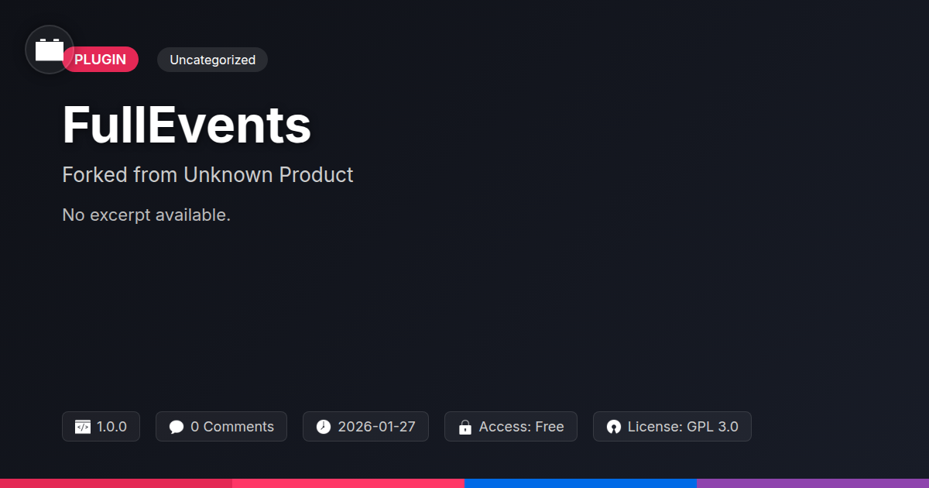Click the FullEvents title heading
Viewport: 929px width, 488px height.
click(187, 125)
